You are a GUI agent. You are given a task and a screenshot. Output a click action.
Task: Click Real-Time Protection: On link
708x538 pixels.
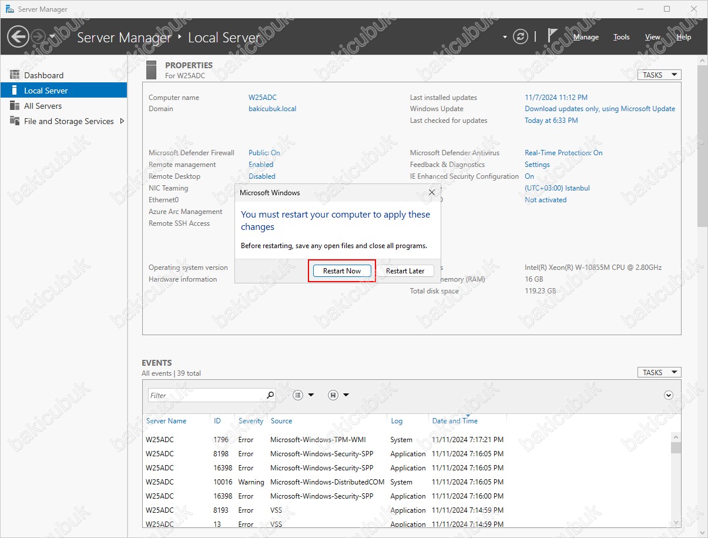coord(563,153)
